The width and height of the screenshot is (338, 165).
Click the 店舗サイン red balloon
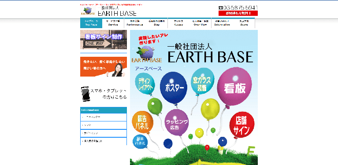pos(242,125)
